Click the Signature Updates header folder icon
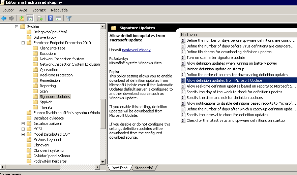Image resolution: width=297 pixels, height=175 pixels. click(x=114, y=28)
